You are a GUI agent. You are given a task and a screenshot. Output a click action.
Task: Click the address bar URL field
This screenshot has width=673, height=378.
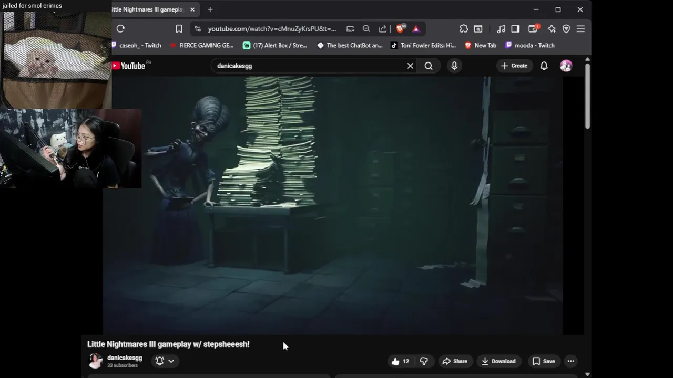(x=272, y=29)
